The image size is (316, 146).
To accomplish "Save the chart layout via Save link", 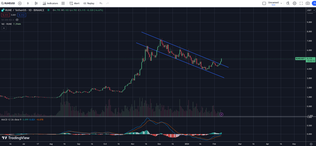I will click(x=273, y=5).
